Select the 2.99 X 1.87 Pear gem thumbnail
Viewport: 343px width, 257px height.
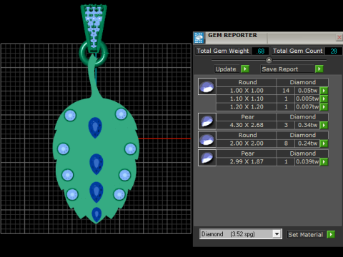[207, 158]
